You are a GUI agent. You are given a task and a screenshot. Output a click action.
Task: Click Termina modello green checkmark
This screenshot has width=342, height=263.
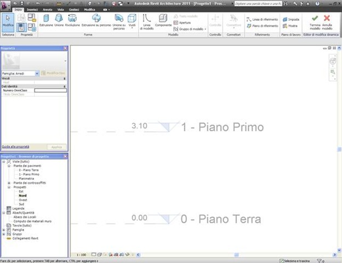click(x=315, y=21)
